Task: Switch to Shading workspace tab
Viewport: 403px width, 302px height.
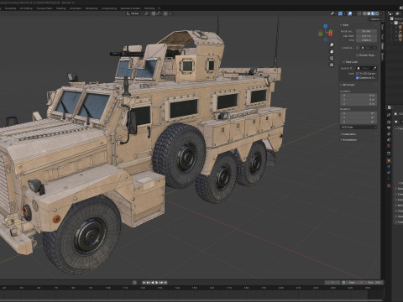Action: click(x=60, y=8)
